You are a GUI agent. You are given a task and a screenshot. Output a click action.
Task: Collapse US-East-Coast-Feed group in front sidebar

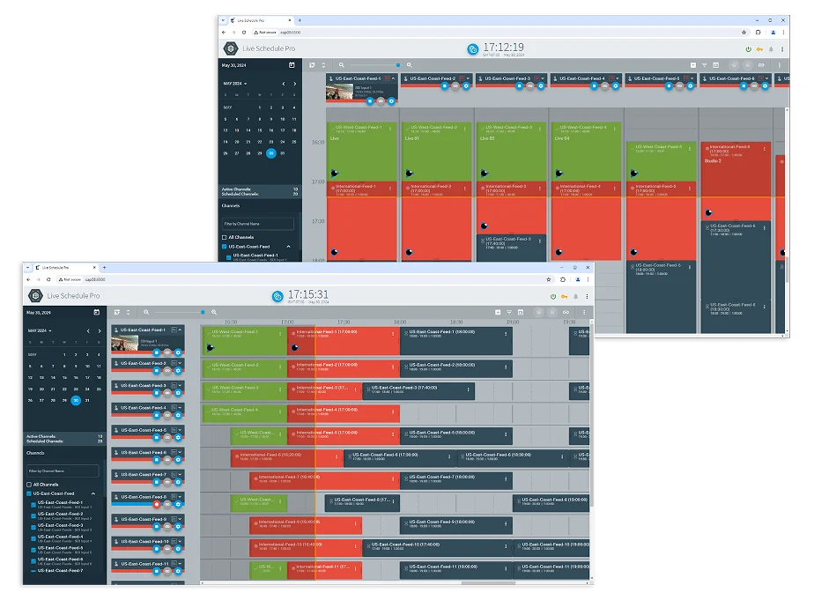coord(93,493)
